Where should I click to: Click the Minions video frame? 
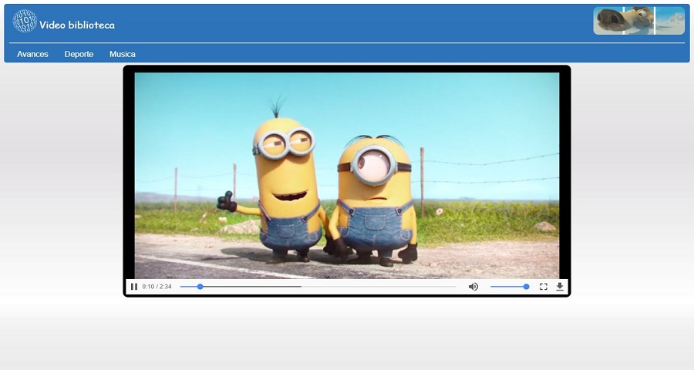pyautogui.click(x=347, y=176)
